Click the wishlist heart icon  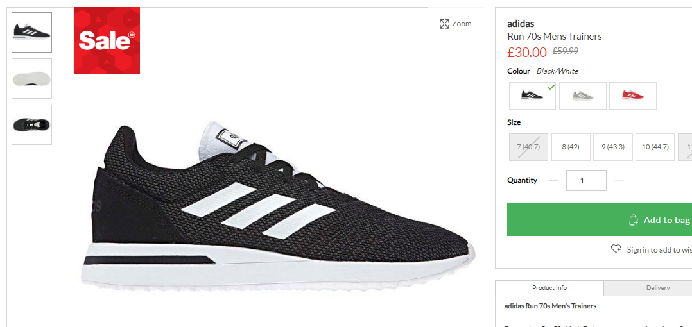point(616,249)
